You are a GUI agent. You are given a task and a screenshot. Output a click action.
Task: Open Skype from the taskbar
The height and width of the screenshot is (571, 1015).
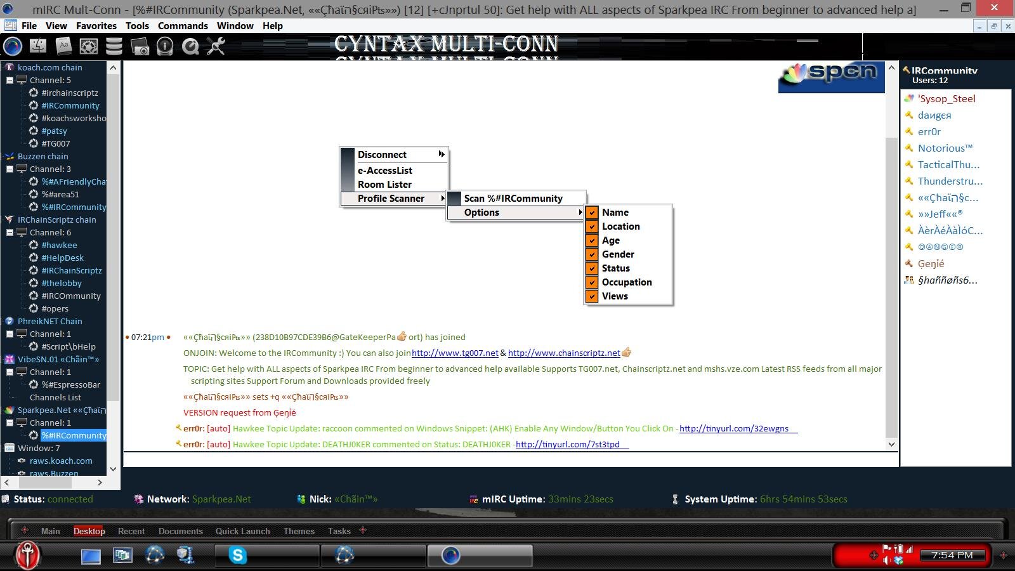coord(238,556)
